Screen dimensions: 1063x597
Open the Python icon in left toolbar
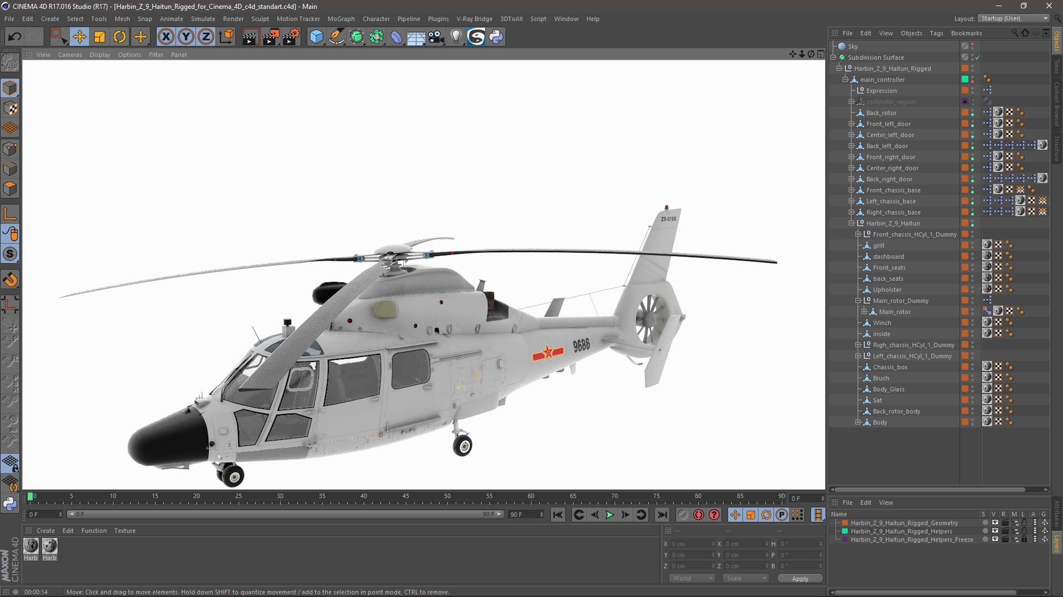pos(10,504)
